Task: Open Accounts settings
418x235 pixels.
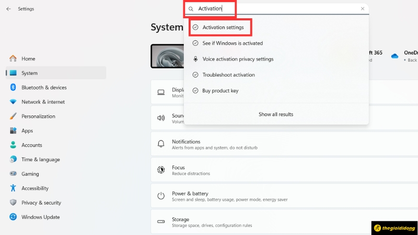Action: click(56, 145)
